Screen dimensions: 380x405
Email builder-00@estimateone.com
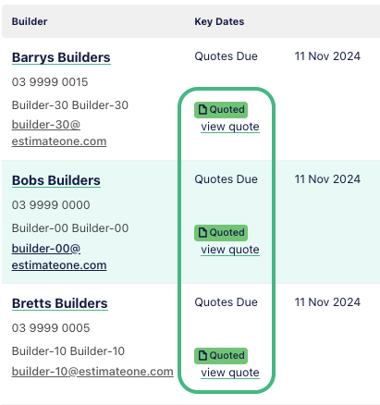(x=59, y=257)
